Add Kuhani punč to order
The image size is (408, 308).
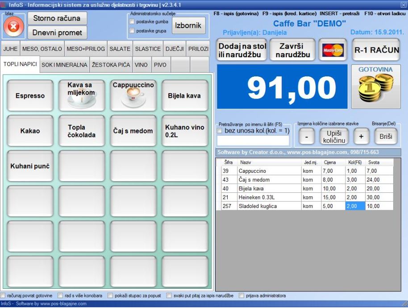(30, 166)
